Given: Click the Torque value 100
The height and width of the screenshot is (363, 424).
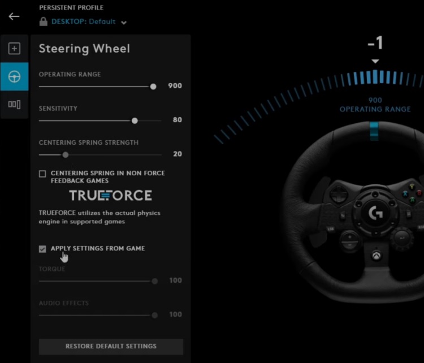Looking at the screenshot, I should [175, 280].
